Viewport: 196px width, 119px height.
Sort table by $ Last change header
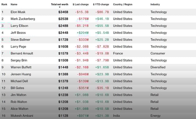[81, 4]
